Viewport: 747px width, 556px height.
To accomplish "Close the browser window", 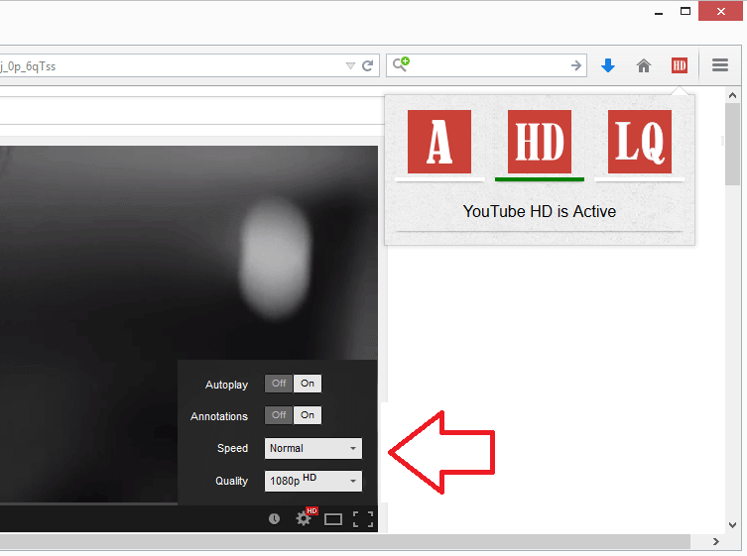I will click(x=721, y=12).
